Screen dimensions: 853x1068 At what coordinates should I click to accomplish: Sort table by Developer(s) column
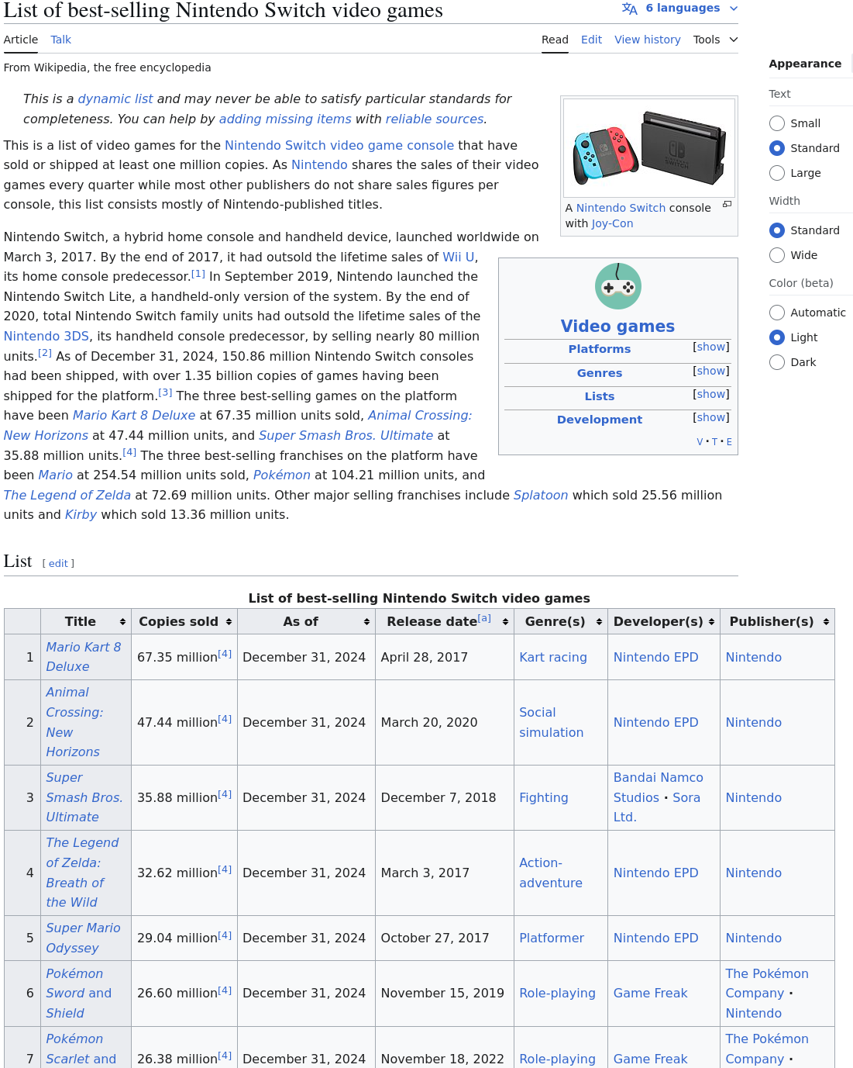[x=711, y=622]
